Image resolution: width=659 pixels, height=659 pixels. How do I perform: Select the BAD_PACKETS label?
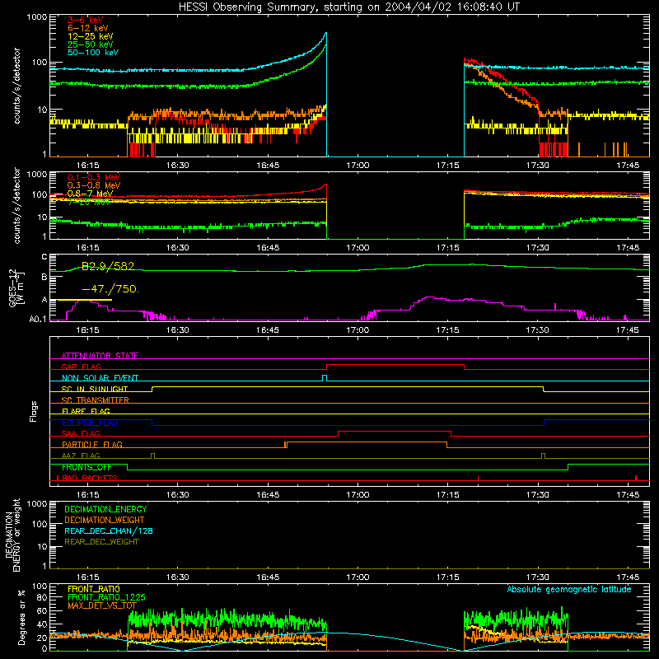[x=90, y=478]
